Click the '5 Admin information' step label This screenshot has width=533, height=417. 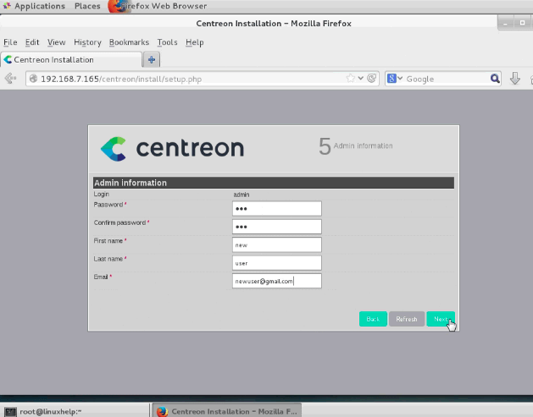[x=356, y=146]
